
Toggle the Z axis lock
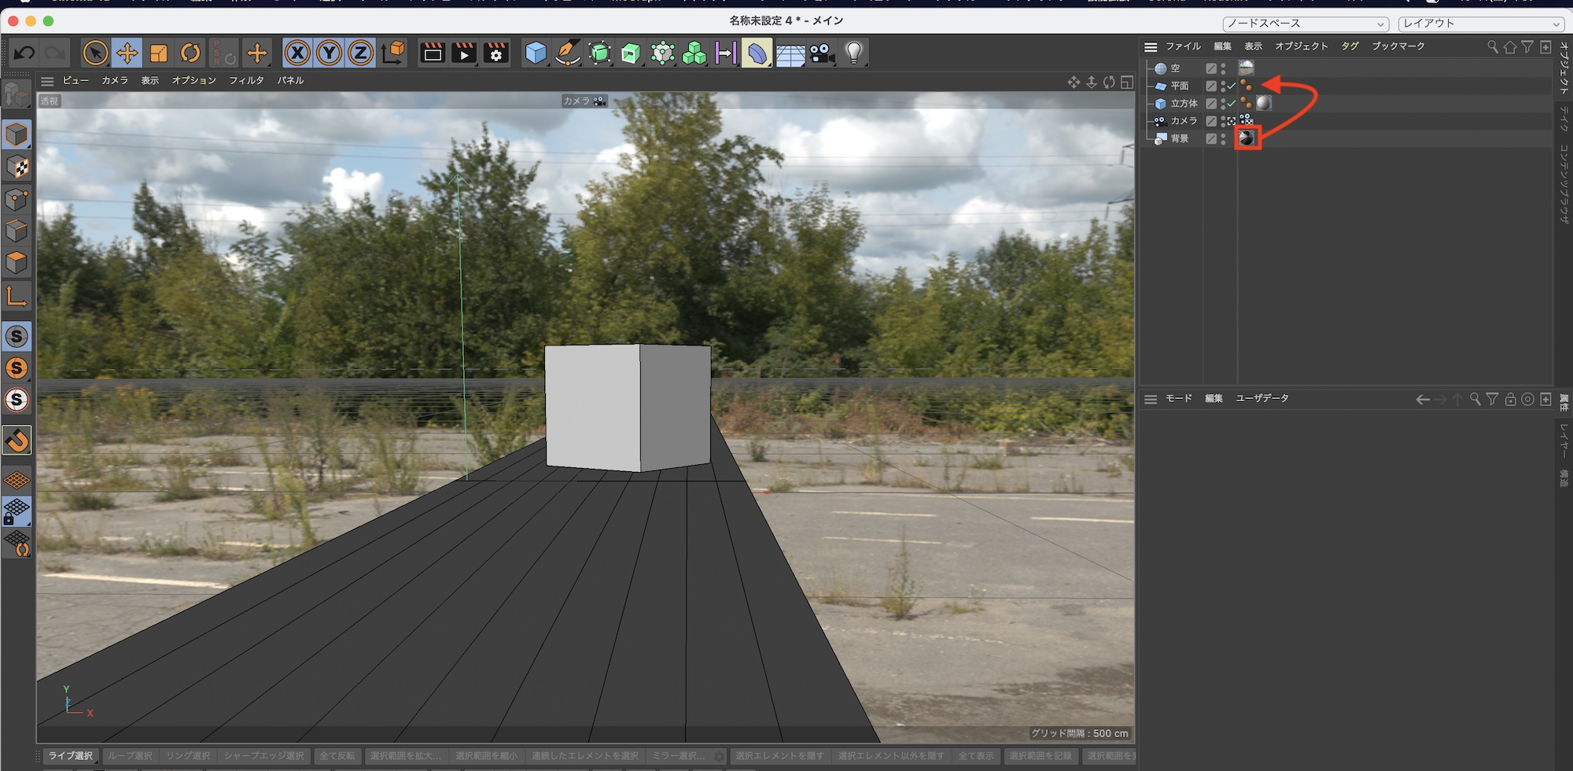360,53
